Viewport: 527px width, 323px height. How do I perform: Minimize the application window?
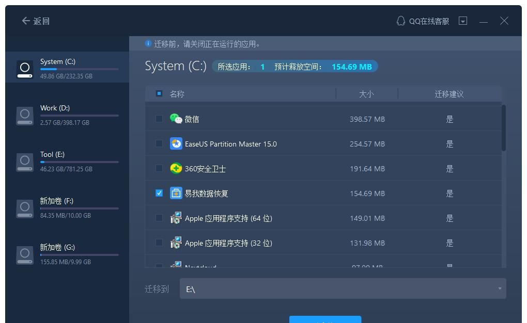[483, 22]
